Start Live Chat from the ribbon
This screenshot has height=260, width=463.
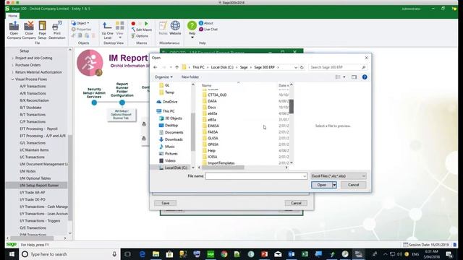tap(208, 30)
